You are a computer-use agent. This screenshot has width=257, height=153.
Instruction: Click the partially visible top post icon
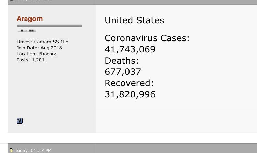point(11,1)
